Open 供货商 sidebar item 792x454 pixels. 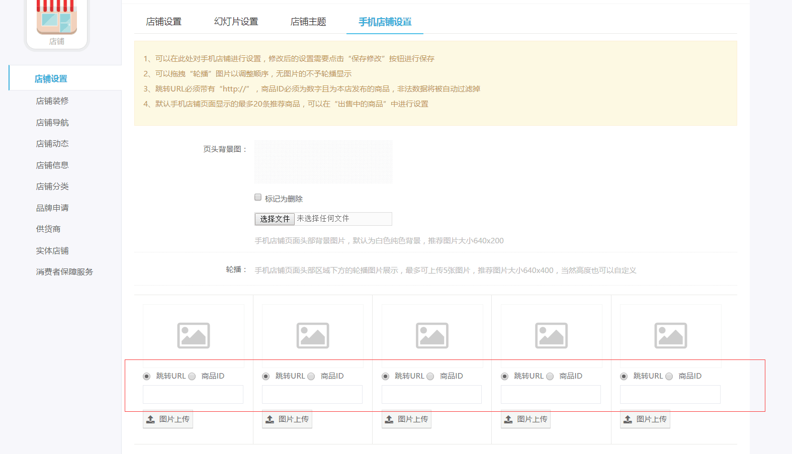coord(48,229)
